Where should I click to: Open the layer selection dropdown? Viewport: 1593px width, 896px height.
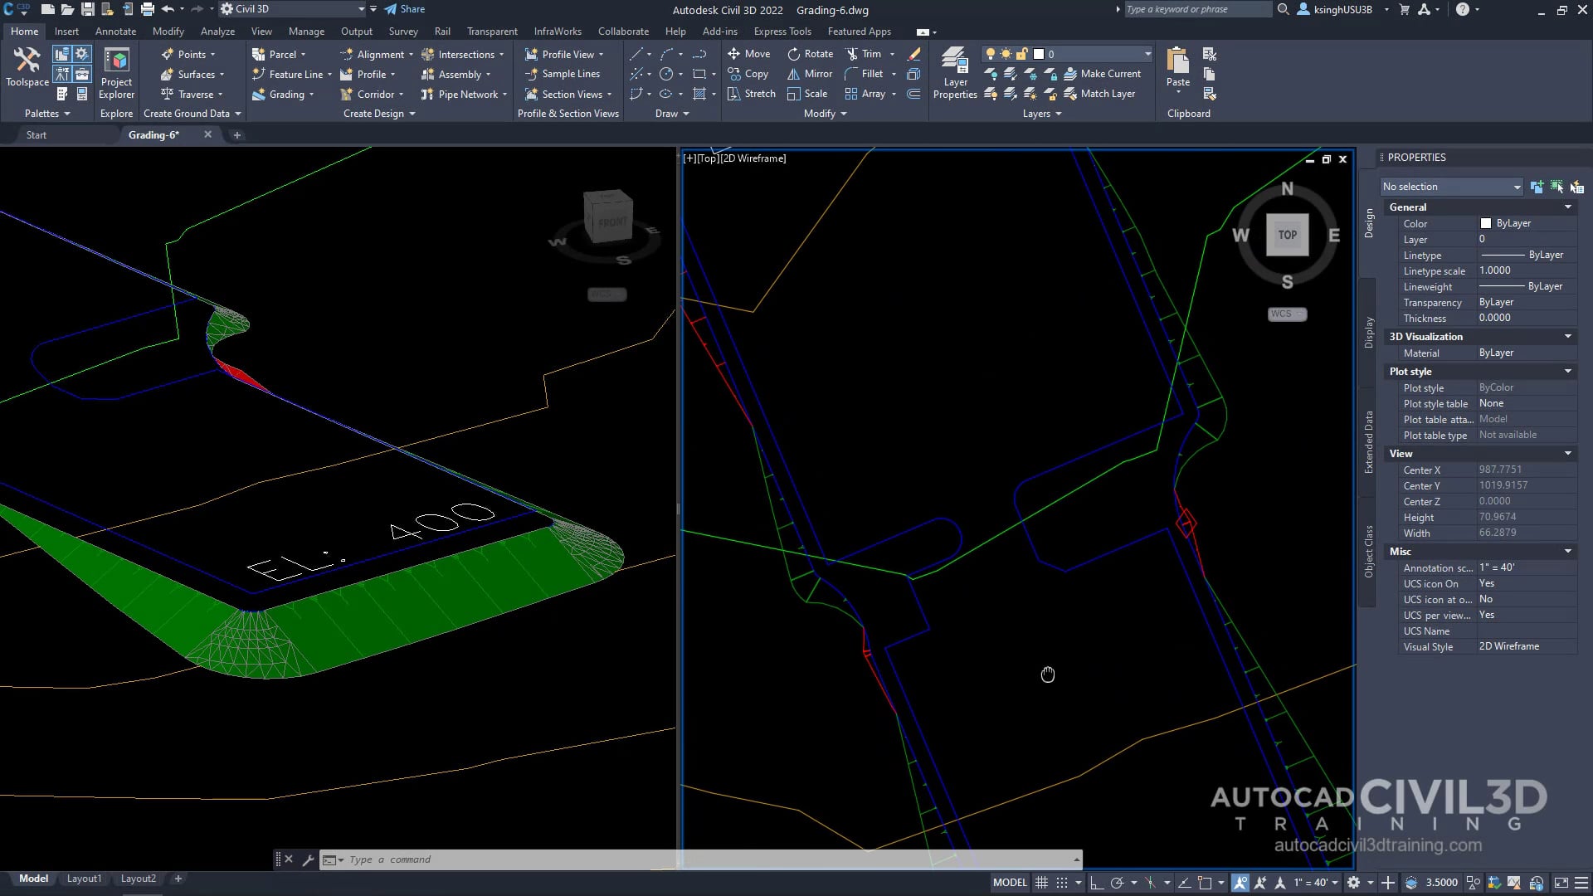point(1147,54)
